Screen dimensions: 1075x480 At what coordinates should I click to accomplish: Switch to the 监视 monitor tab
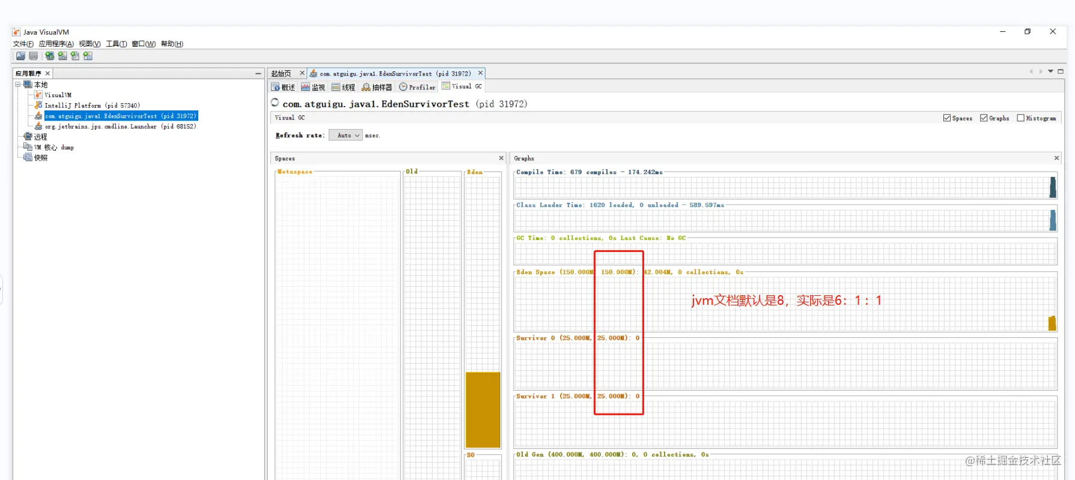(313, 87)
